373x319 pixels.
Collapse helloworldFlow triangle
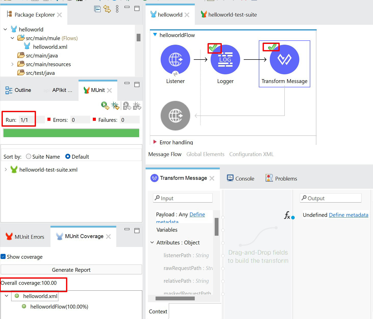click(155, 34)
